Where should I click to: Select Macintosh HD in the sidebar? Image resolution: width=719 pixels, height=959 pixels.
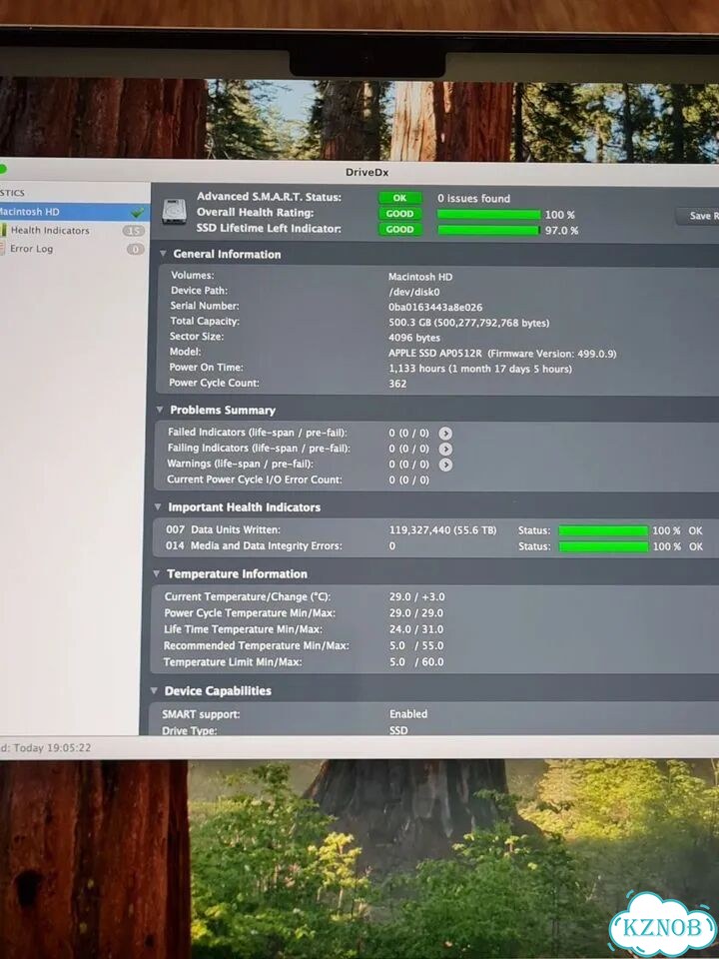point(74,212)
